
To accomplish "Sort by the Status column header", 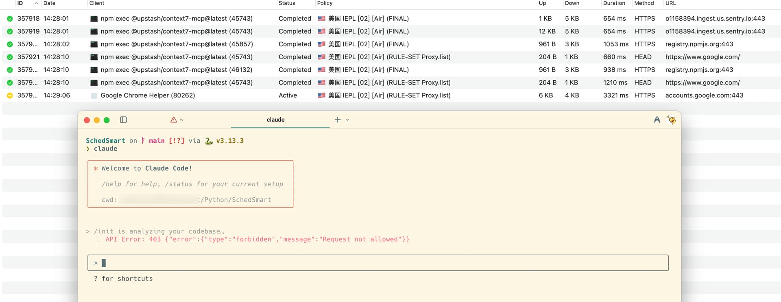I will coord(287,3).
